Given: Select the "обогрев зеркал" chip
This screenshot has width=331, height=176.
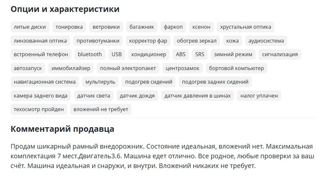Looking at the screenshot, I should (197, 41).
